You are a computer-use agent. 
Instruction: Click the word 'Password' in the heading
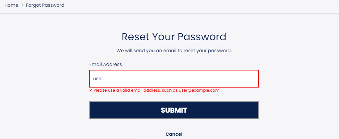[x=202, y=37]
